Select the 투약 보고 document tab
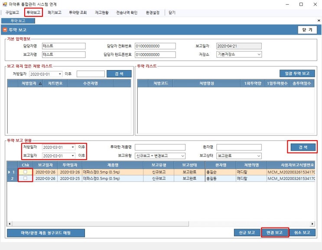Viewport: 322px width, 250px height. [x=18, y=21]
